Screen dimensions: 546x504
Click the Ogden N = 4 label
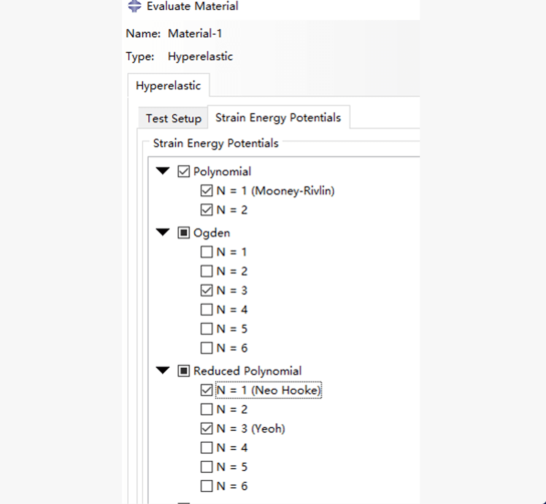232,310
